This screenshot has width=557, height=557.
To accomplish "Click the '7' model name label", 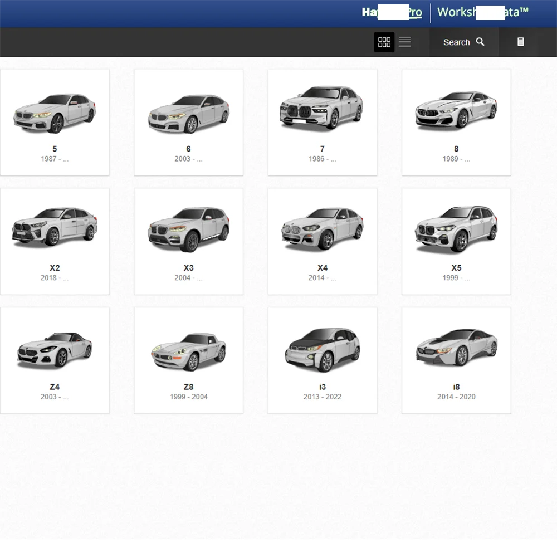I will (x=323, y=149).
